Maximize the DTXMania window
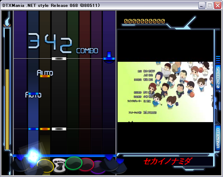The height and width of the screenshot is (177, 223). click(210, 5)
